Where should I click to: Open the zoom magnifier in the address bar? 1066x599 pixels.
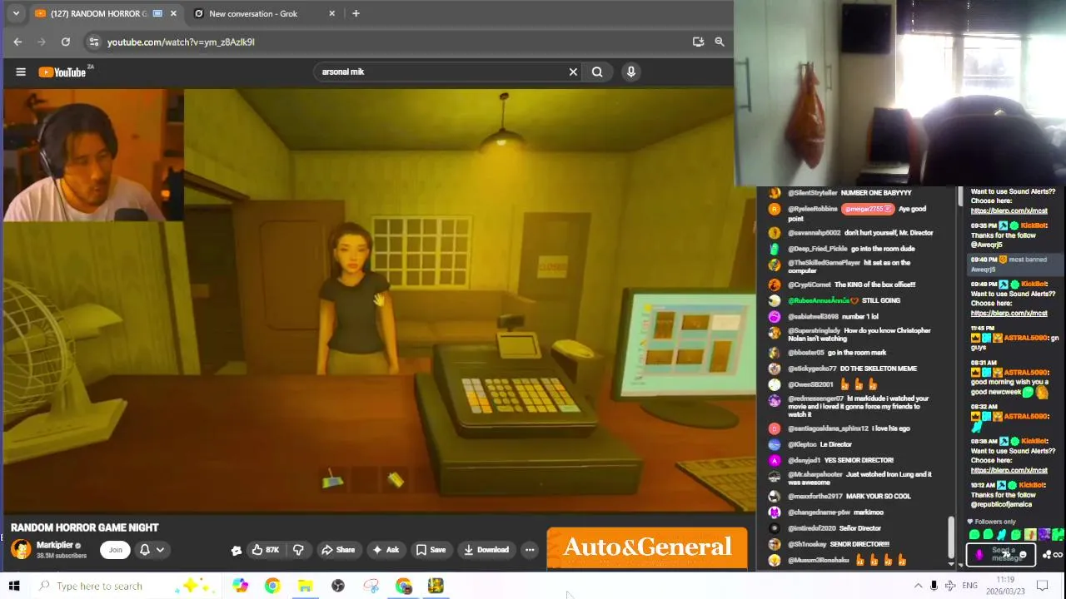pos(720,42)
